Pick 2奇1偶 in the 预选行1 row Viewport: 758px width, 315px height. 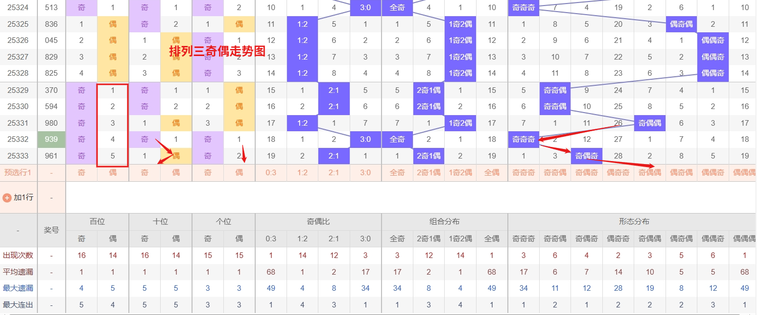pyautogui.click(x=429, y=173)
